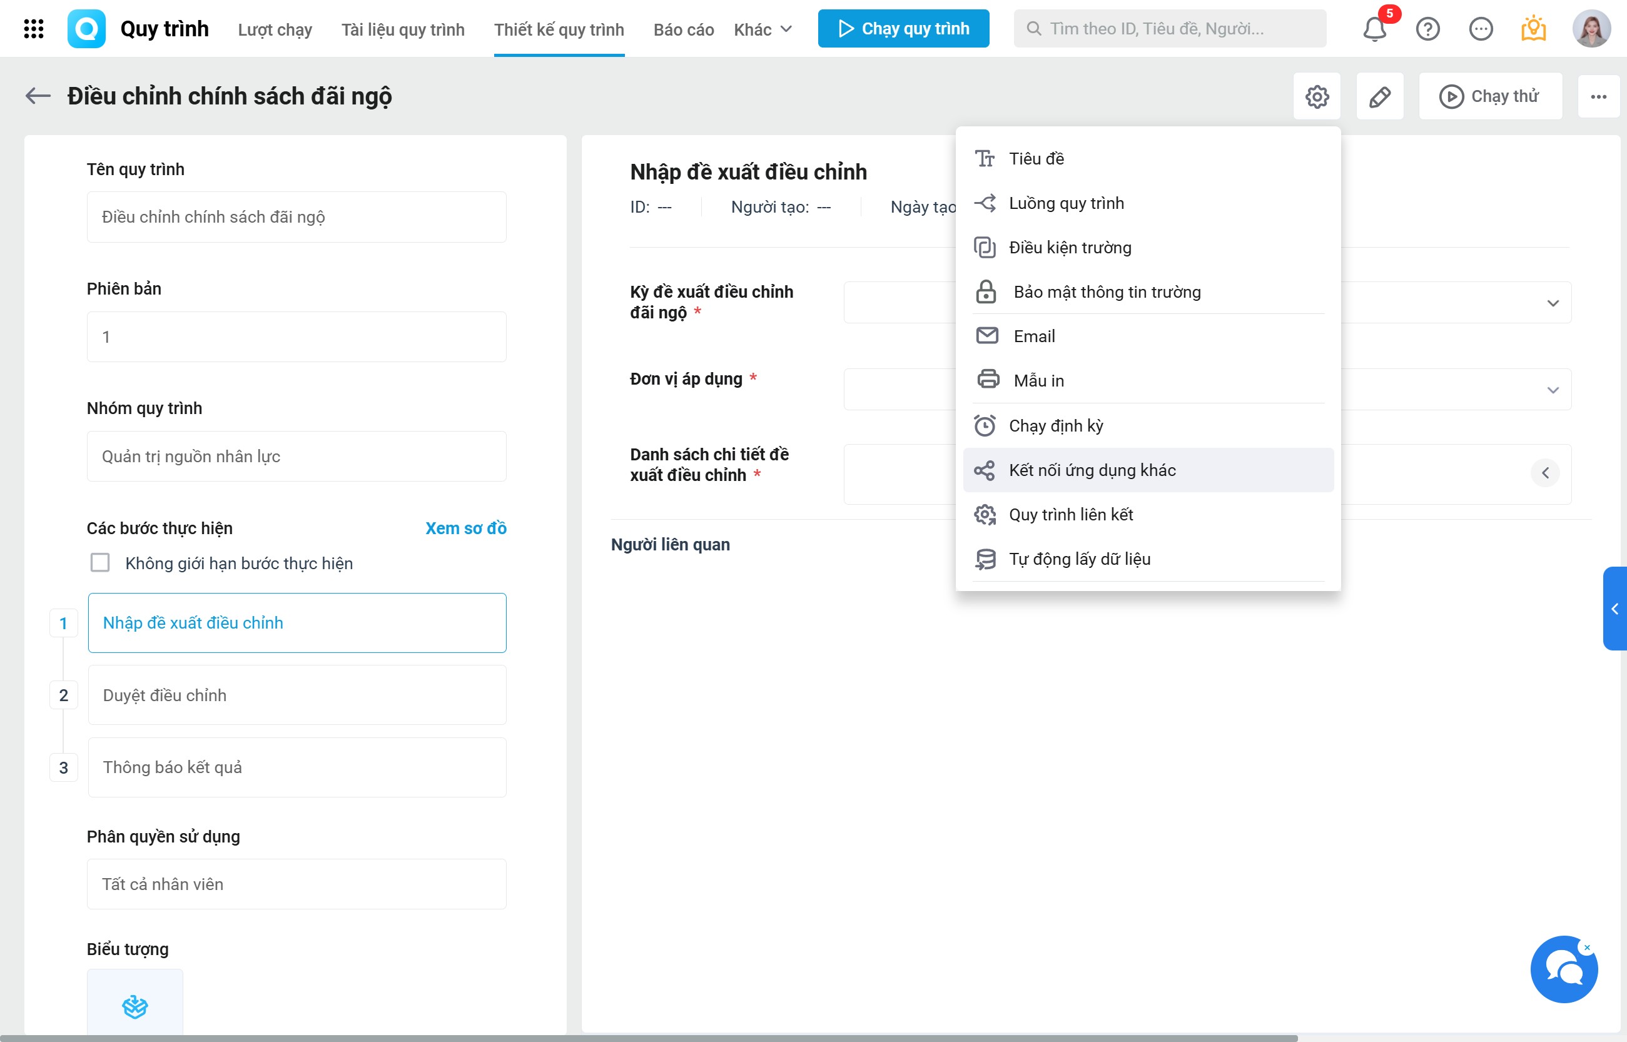Viewport: 1627px width, 1042px height.
Task: Click the pencil edit icon
Action: [x=1379, y=97]
